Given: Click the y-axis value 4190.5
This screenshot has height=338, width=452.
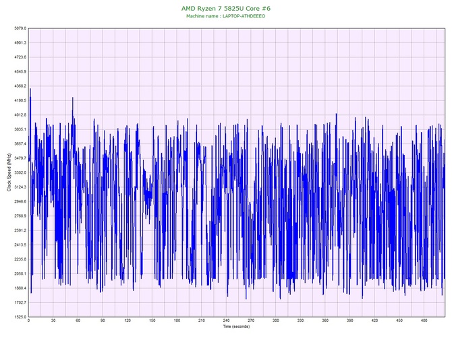Looking at the screenshot, I should click(20, 101).
